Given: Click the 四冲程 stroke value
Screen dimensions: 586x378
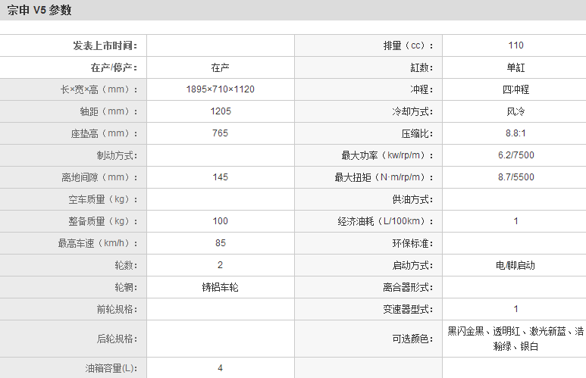Looking at the screenshot, I should (515, 89).
